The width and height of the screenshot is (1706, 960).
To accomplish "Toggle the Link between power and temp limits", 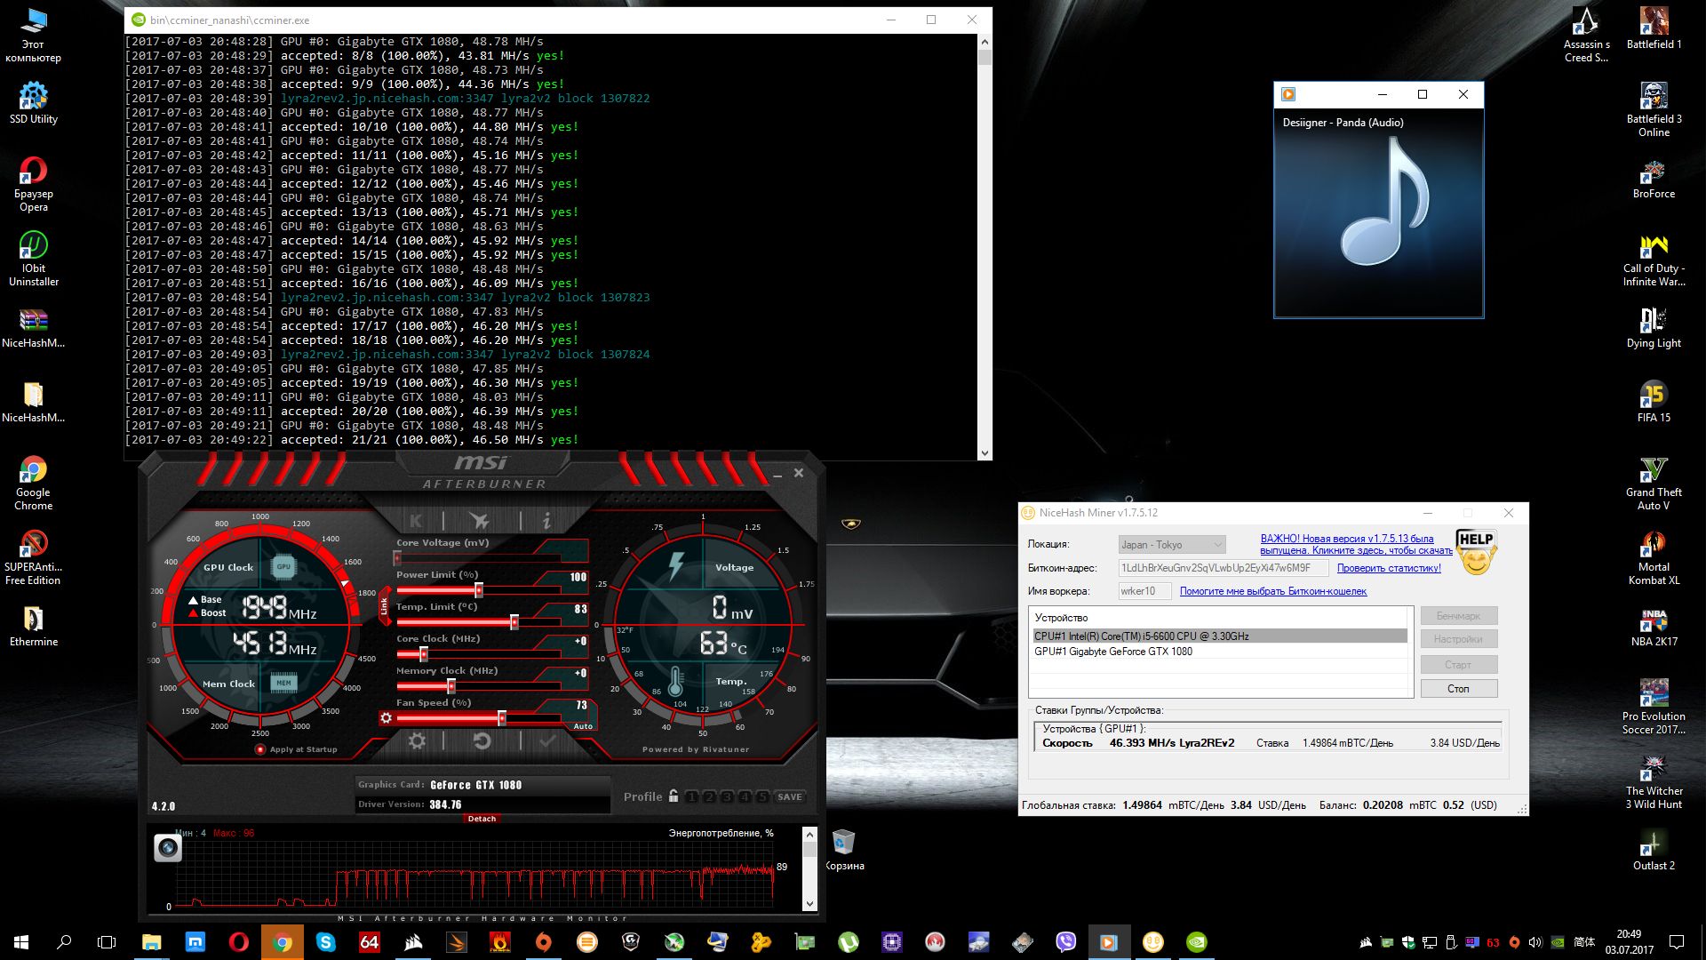I will 384,606.
